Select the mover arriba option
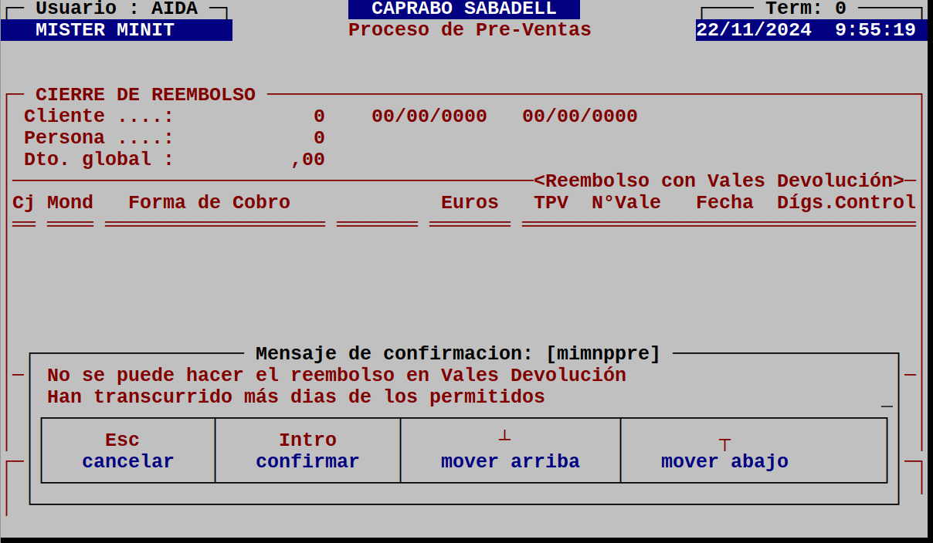Viewport: 933px width, 543px height. coord(510,450)
